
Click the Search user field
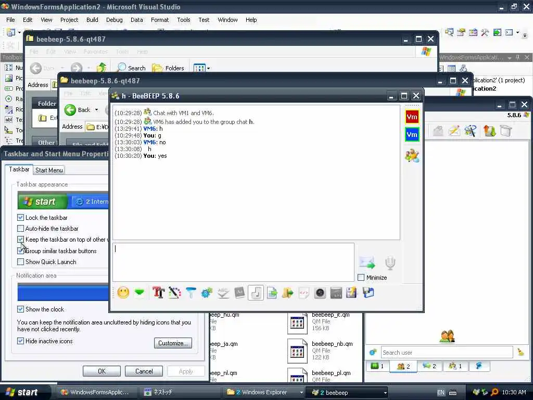tap(447, 353)
